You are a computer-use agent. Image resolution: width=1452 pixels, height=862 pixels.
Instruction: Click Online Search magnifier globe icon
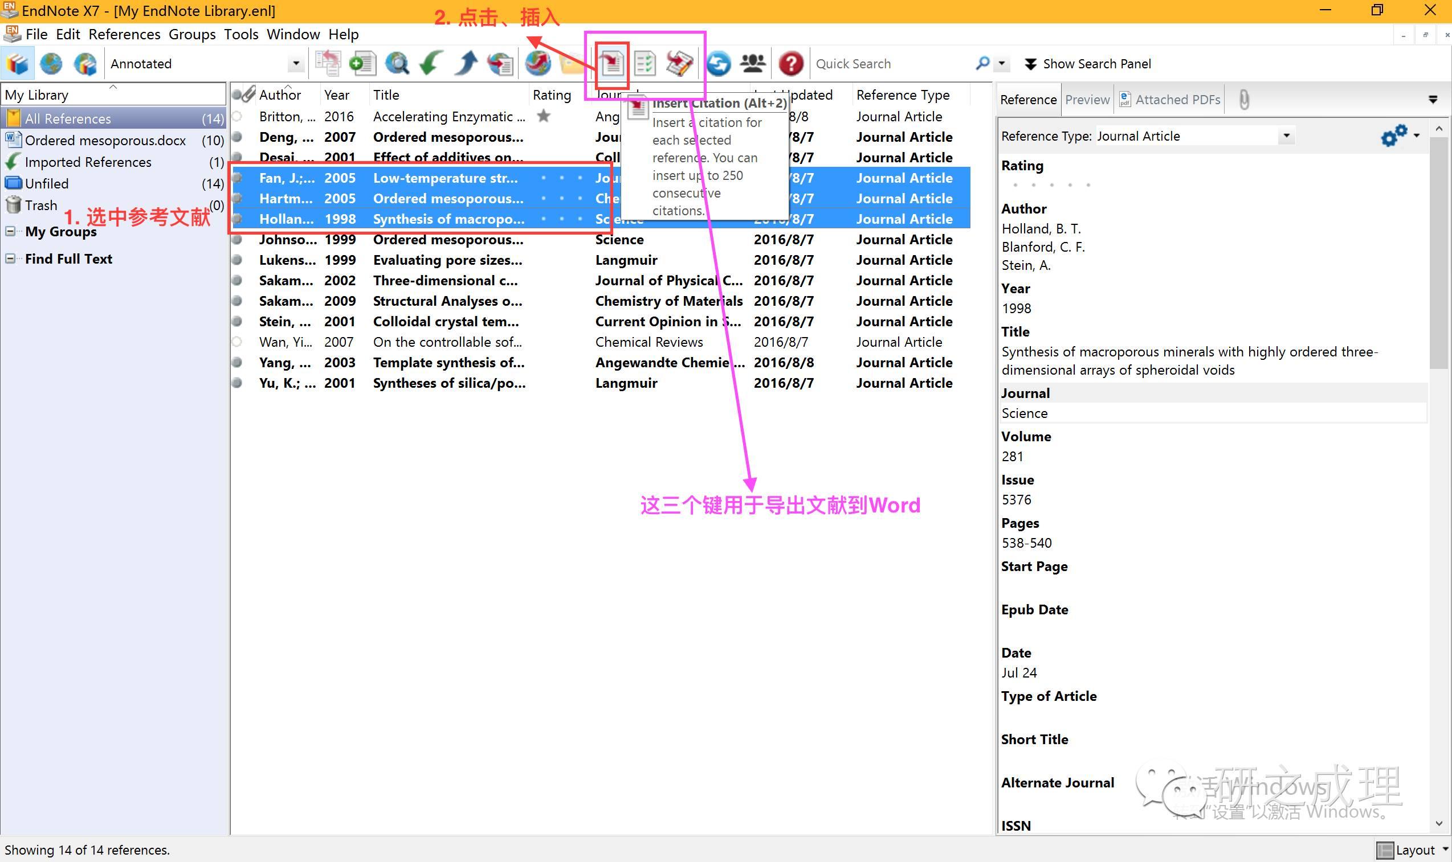click(x=397, y=63)
